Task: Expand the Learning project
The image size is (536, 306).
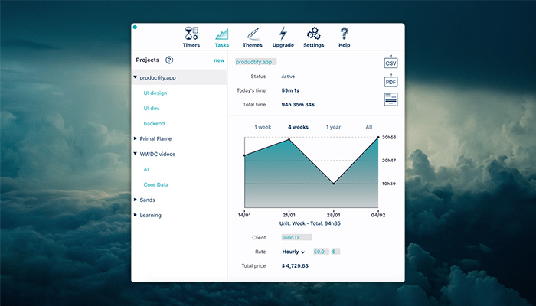Action: 136,215
